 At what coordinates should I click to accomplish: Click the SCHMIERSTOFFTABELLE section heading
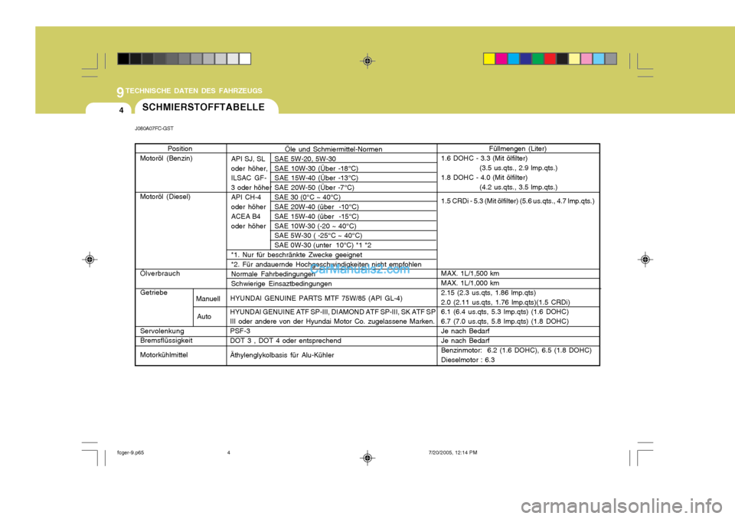coord(204,107)
